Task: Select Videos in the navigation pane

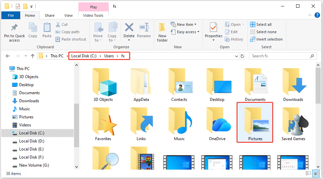Action: tap(25, 125)
